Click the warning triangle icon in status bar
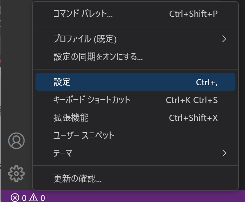The height and width of the screenshot is (202, 245). pyautogui.click(x=33, y=198)
